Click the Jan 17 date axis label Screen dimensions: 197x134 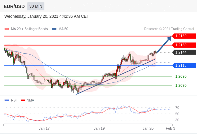pyautogui.click(x=44, y=128)
